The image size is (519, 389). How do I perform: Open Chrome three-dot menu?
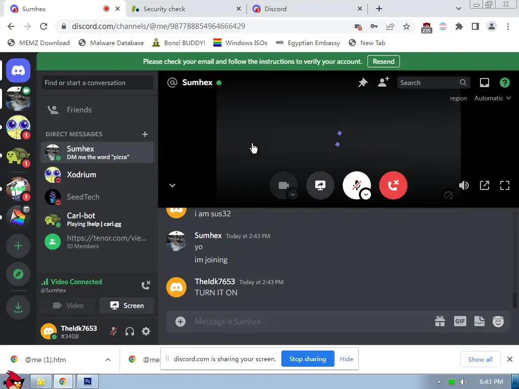pyautogui.click(x=508, y=26)
